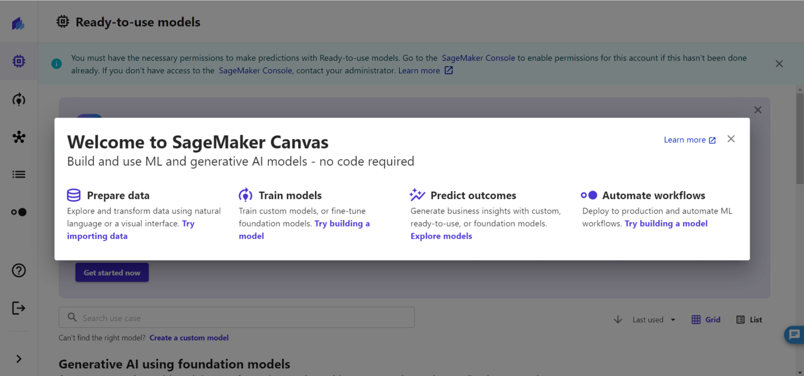Click Try building a model under Automate workflows
The width and height of the screenshot is (804, 376).
tap(666, 224)
